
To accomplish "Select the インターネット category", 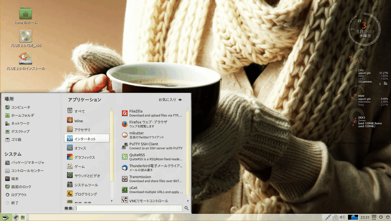I will pyautogui.click(x=87, y=139).
